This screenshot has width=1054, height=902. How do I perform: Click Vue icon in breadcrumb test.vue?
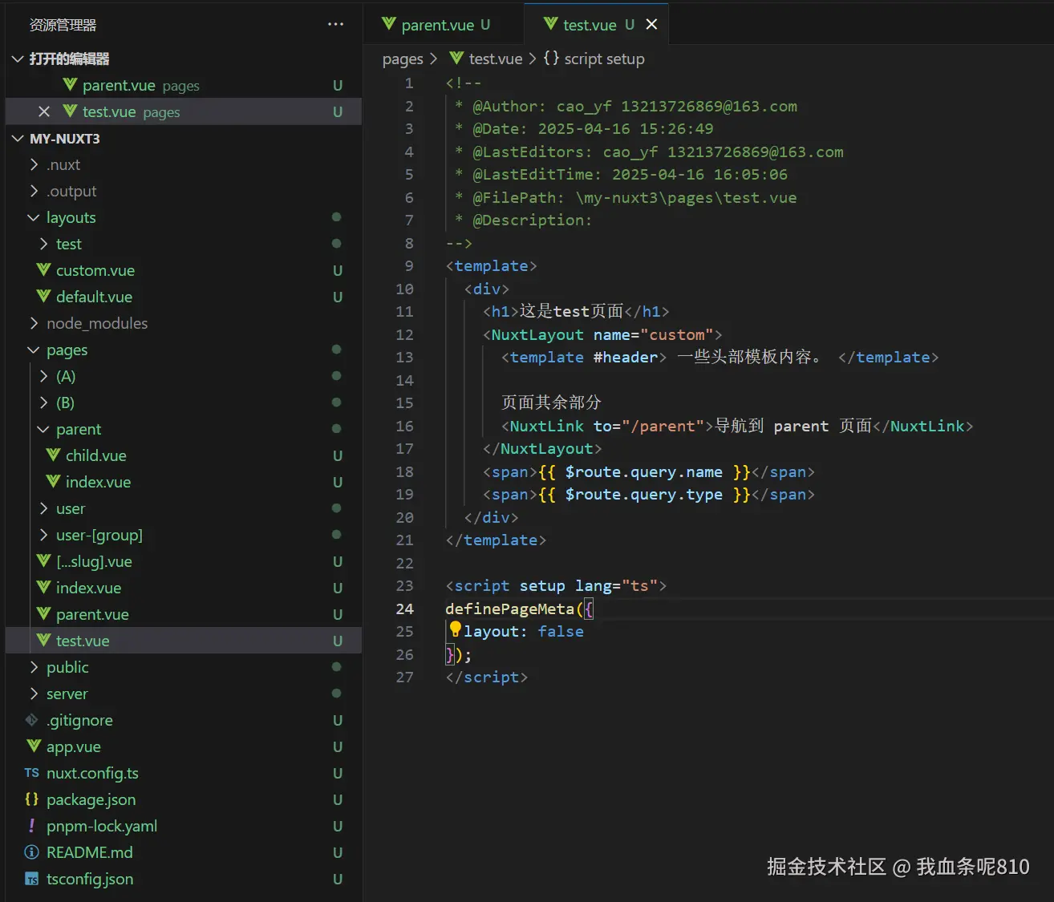point(456,59)
